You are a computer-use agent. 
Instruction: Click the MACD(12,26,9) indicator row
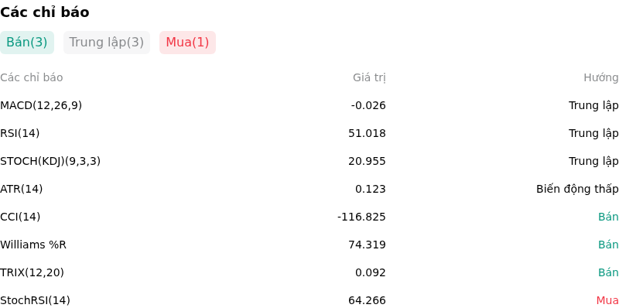point(309,105)
